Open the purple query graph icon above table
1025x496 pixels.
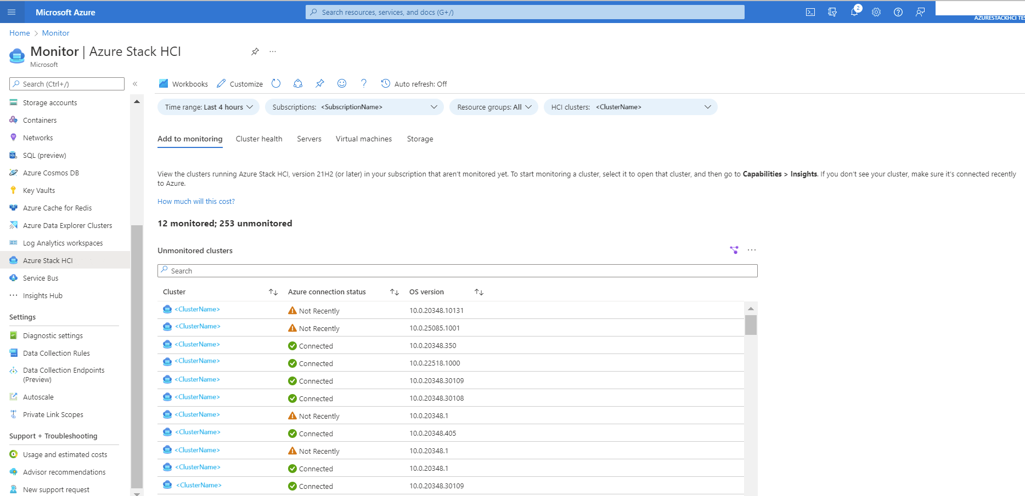[x=734, y=250]
